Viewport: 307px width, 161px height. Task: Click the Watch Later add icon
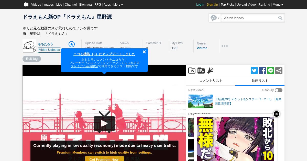pyautogui.click(x=201, y=71)
